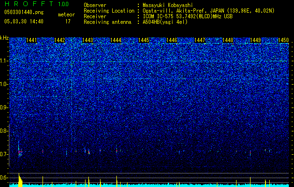Click the 1.1 frequency axis label
Viewport: 294px width, 187px height.
click(4, 61)
